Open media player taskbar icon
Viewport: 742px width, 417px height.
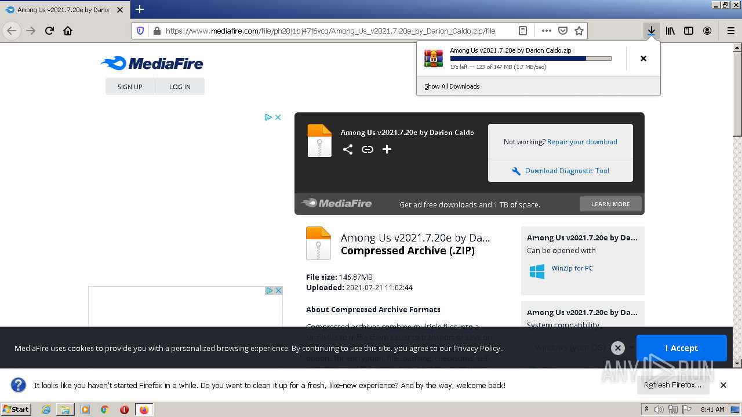pyautogui.click(x=85, y=409)
